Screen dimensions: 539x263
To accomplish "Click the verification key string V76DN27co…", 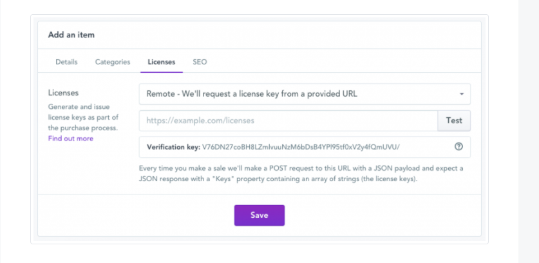I will pyautogui.click(x=301, y=147).
